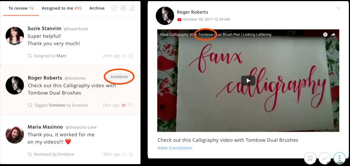
Task: Click the @Gutierrez handle
Action: point(75,78)
